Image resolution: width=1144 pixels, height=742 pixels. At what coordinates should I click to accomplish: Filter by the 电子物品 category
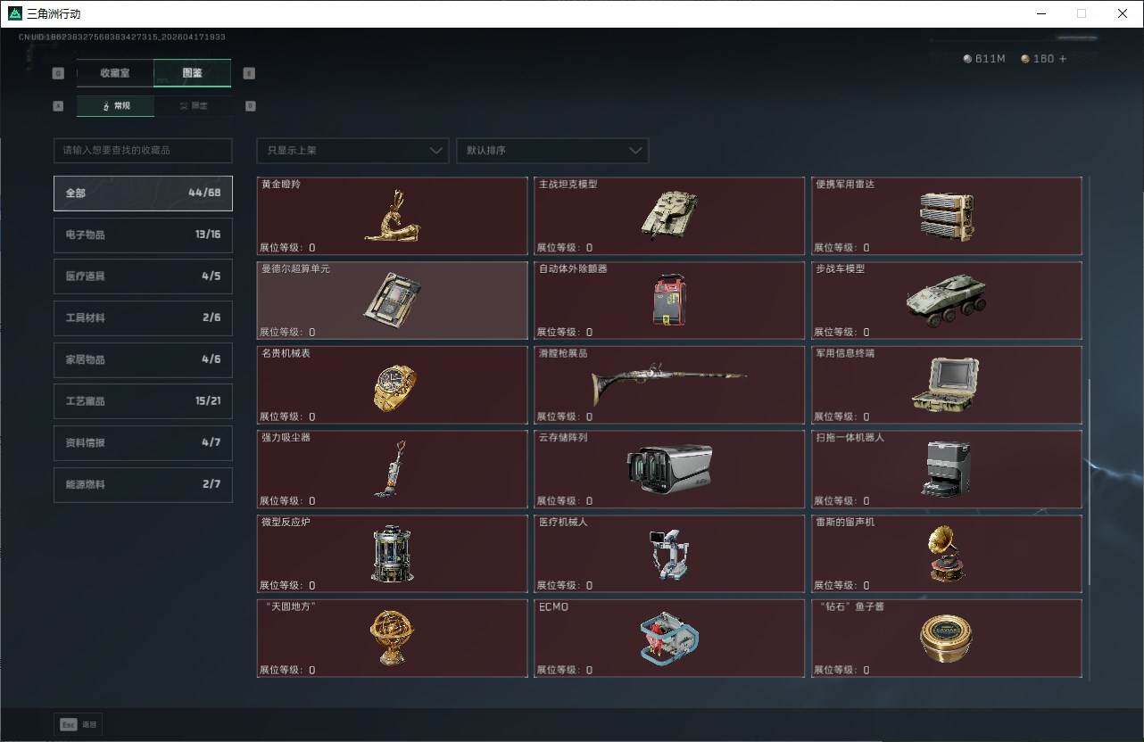tap(143, 235)
